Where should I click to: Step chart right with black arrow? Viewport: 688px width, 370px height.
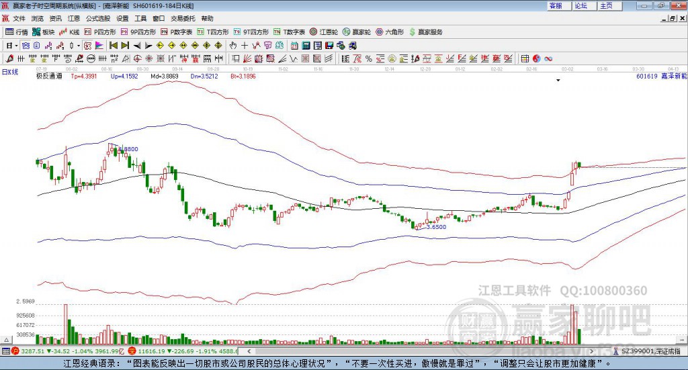(x=148, y=46)
